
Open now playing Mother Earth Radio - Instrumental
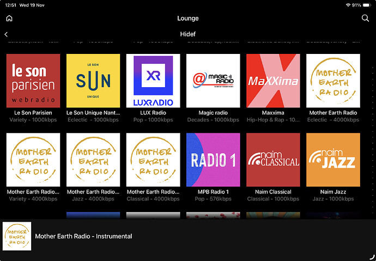point(83,236)
